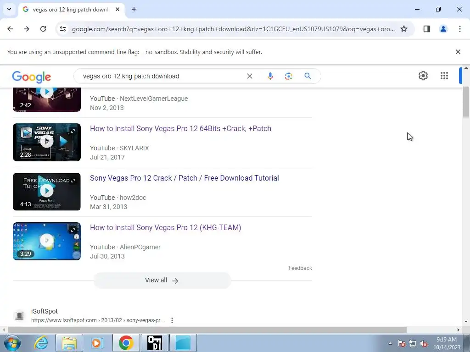Open a new browser tab

[134, 9]
